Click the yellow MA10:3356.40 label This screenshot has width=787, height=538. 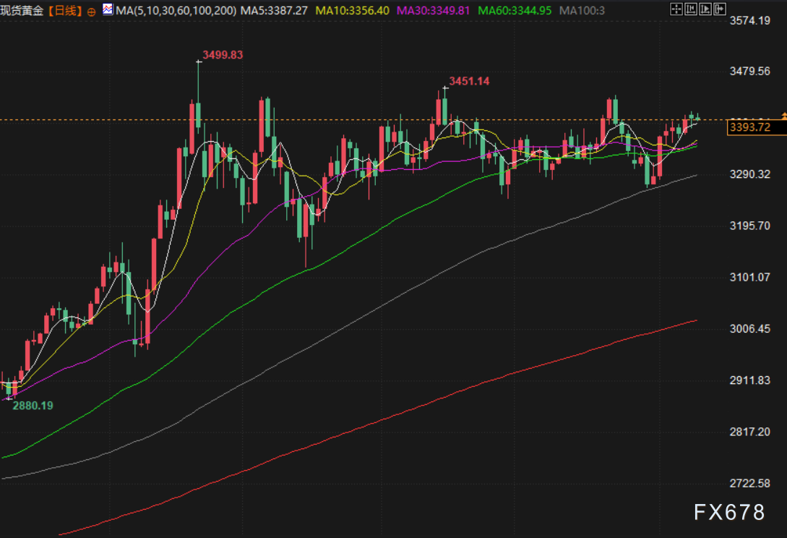click(x=353, y=11)
